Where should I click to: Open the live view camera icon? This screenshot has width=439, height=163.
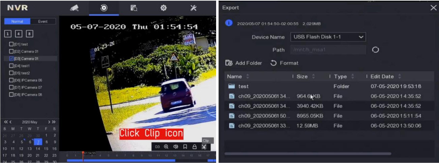click(74, 8)
